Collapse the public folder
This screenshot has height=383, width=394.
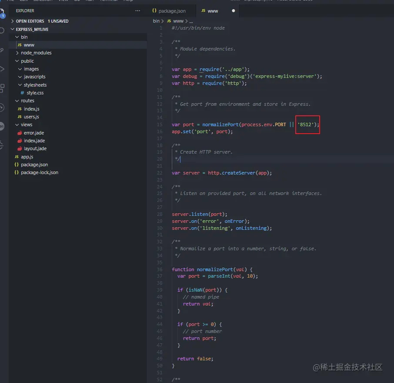(x=78, y=61)
